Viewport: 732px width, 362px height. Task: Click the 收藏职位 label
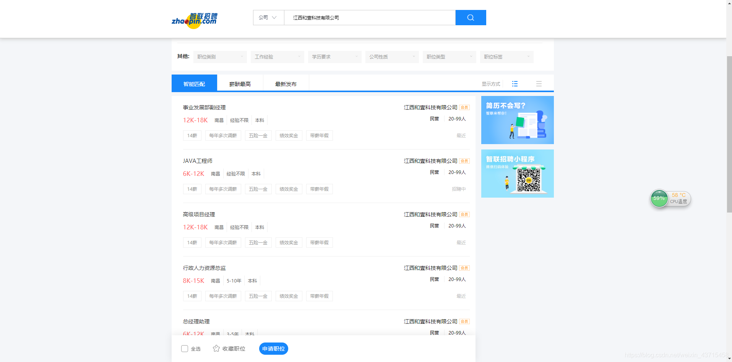point(234,349)
